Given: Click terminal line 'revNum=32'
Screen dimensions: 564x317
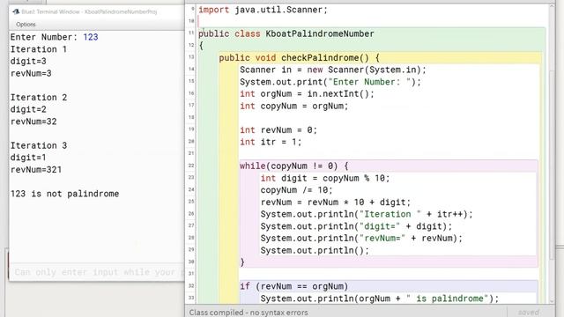Looking at the screenshot, I should click(33, 122).
